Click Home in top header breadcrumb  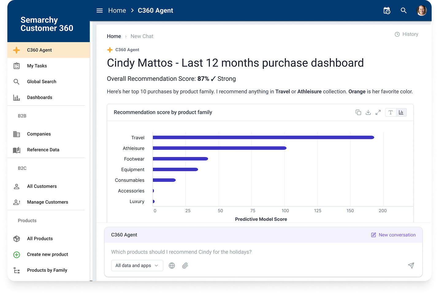117,11
